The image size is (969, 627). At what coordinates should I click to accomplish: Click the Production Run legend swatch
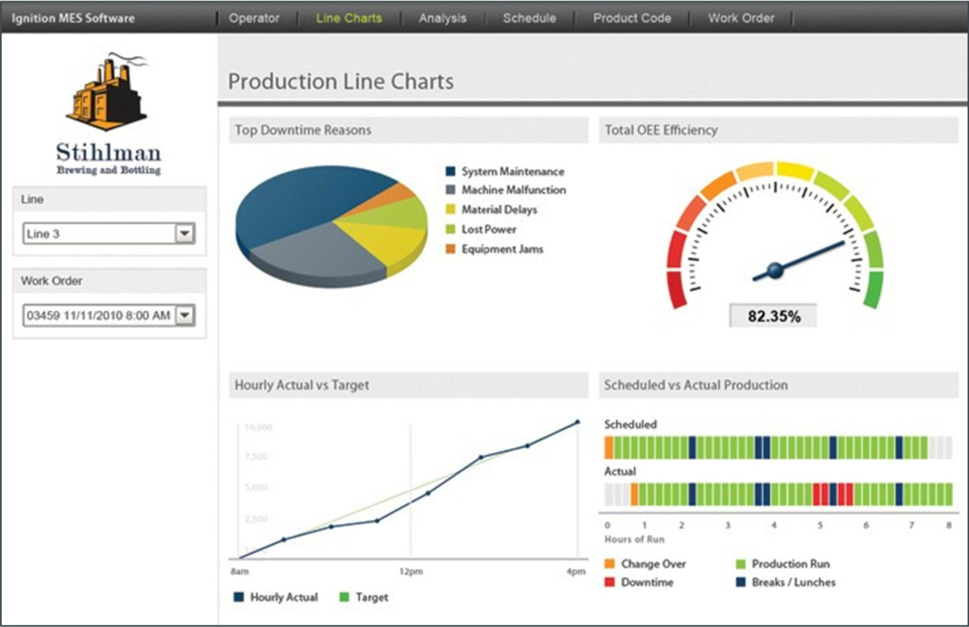click(741, 564)
